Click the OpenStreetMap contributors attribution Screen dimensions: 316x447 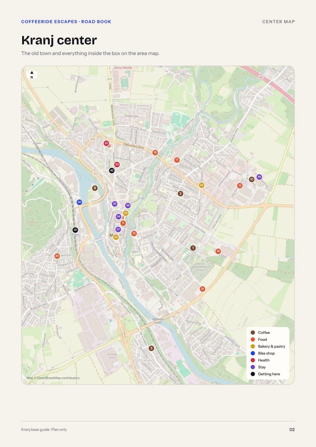53,378
